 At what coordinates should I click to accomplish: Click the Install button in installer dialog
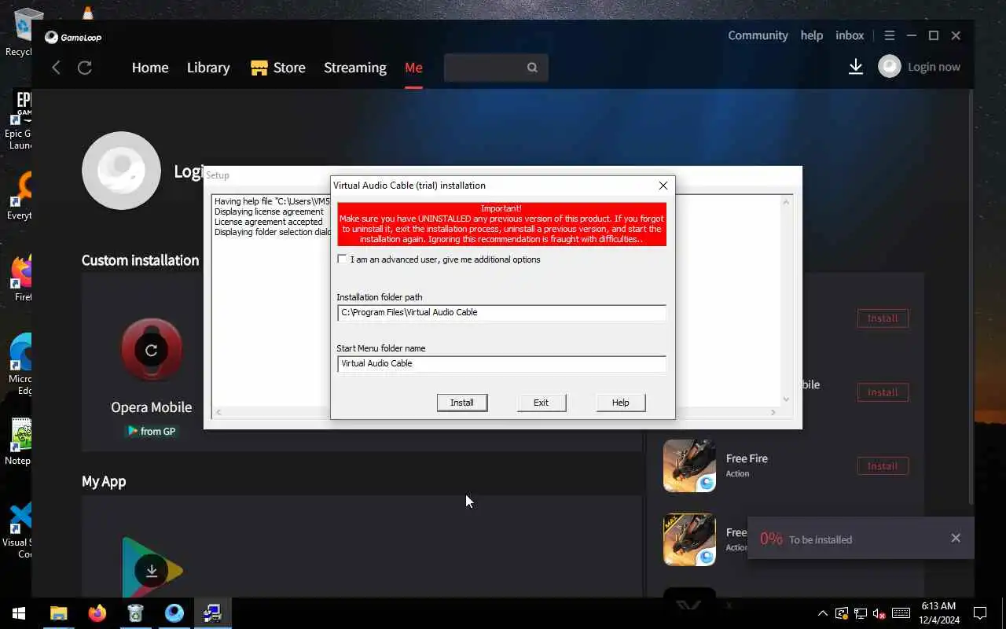point(462,403)
